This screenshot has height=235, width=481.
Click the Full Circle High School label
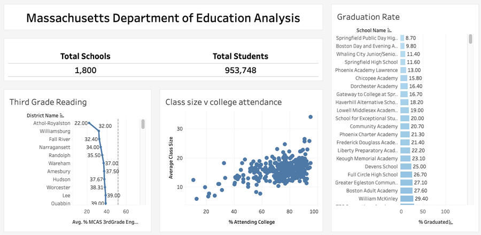[373, 175]
